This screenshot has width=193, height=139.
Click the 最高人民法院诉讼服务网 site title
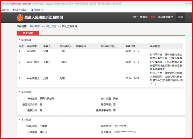43,18
